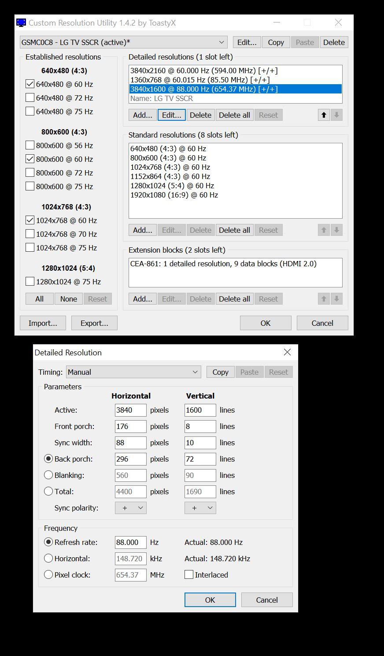Click Cancel in Detailed Resolution dialog
The height and width of the screenshot is (656, 384).
click(x=267, y=600)
